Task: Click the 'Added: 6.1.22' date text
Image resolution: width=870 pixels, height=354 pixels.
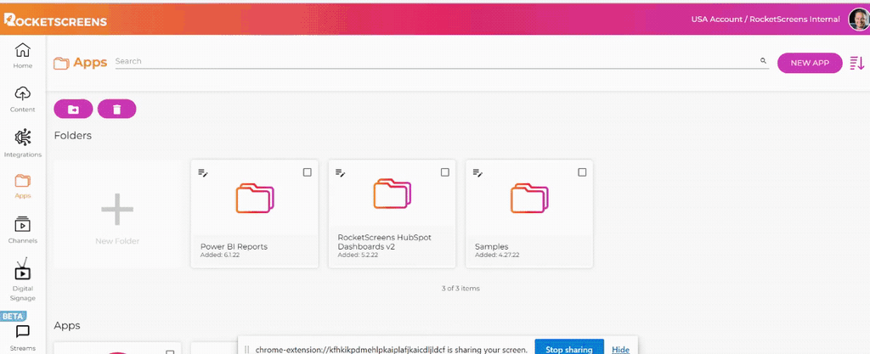Action: tap(220, 255)
